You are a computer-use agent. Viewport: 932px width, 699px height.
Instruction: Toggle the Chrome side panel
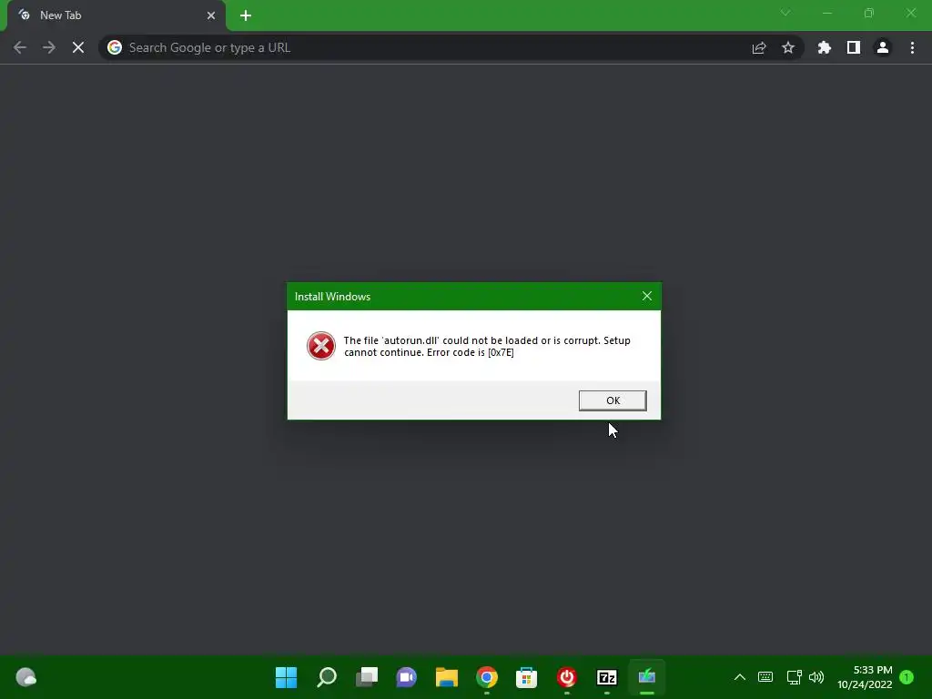coord(854,47)
